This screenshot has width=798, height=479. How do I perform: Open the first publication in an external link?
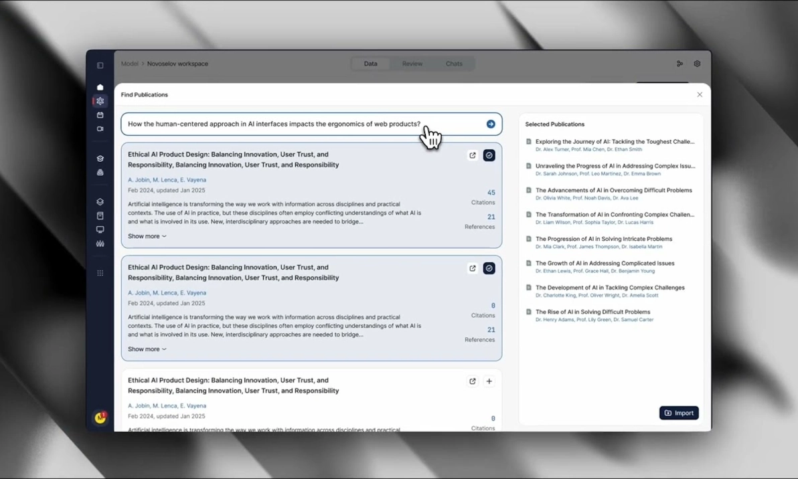pyautogui.click(x=473, y=155)
